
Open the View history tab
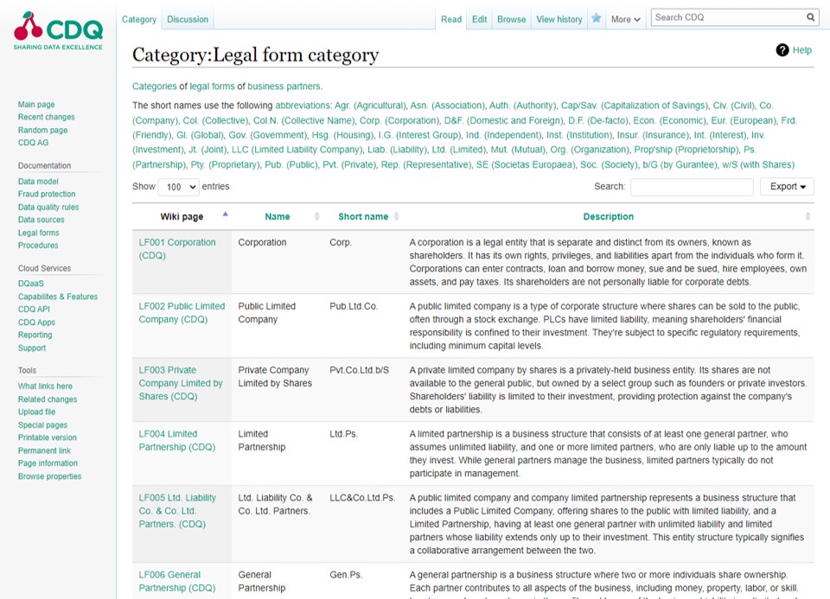[559, 20]
